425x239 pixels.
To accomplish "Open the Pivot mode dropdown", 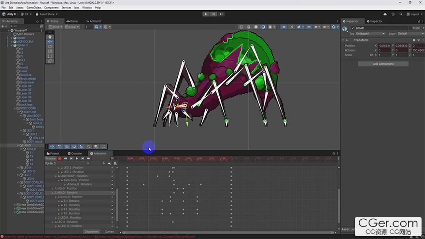I will (x=56, y=27).
